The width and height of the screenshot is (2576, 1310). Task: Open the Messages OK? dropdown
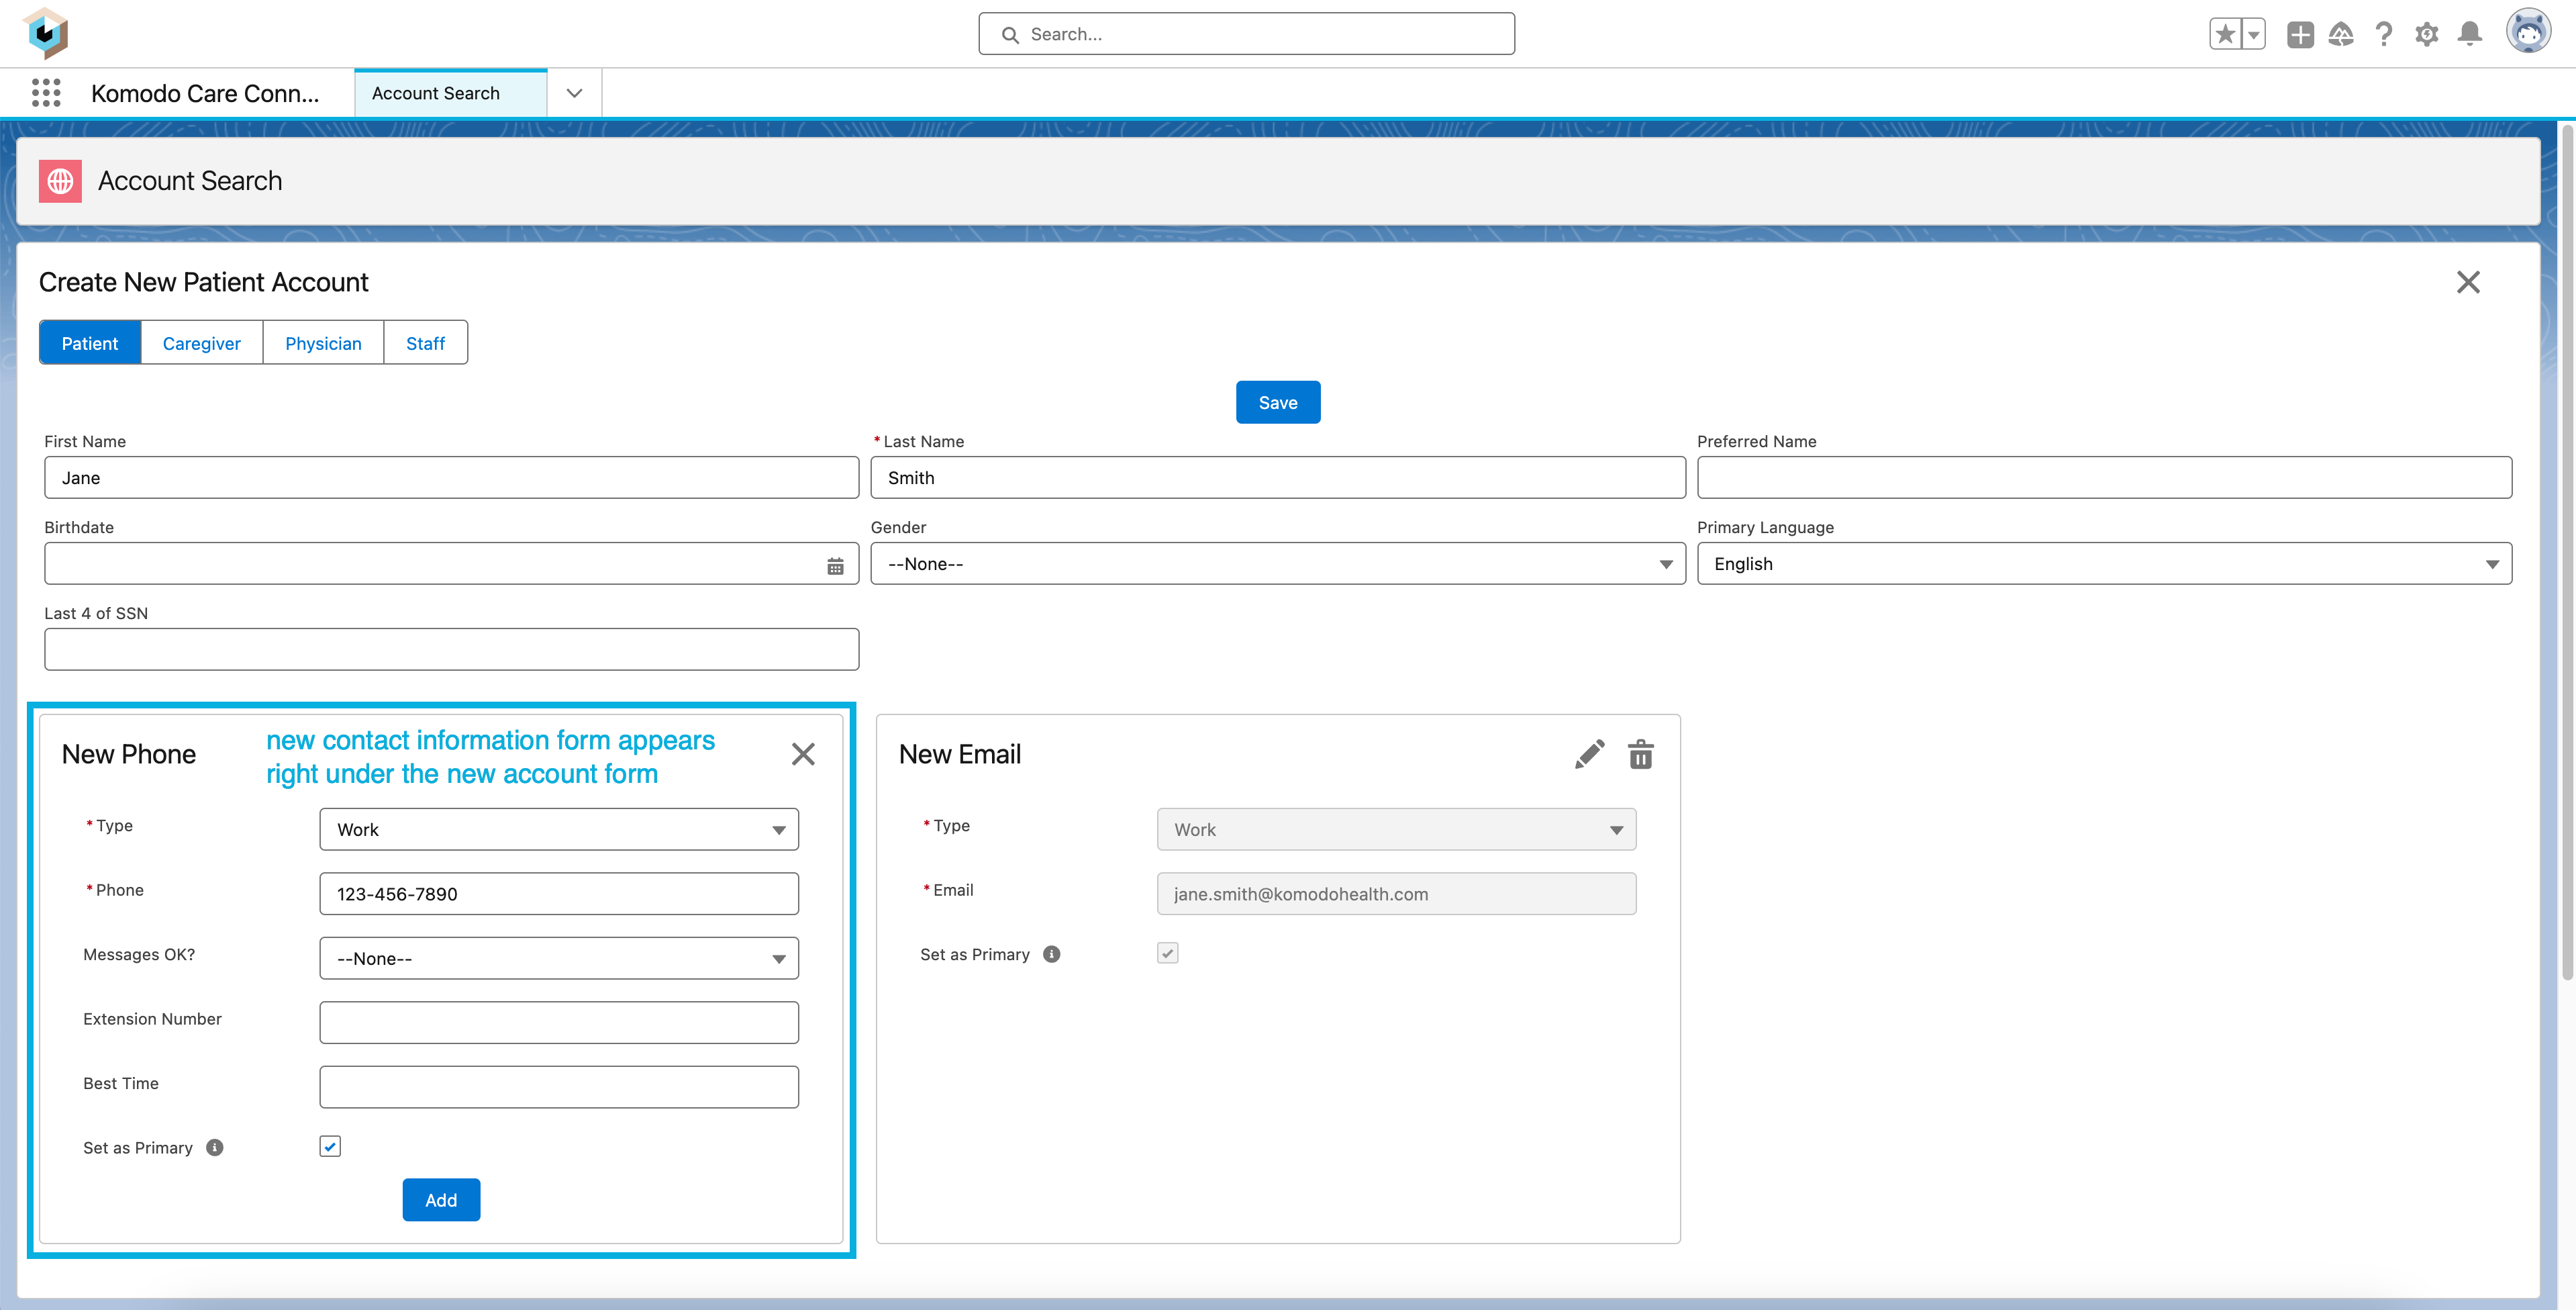point(559,957)
